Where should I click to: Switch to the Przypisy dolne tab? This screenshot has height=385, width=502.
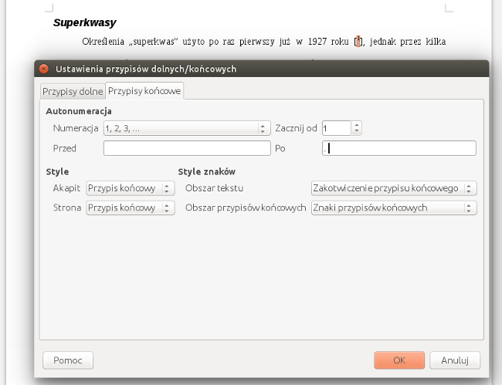point(73,91)
